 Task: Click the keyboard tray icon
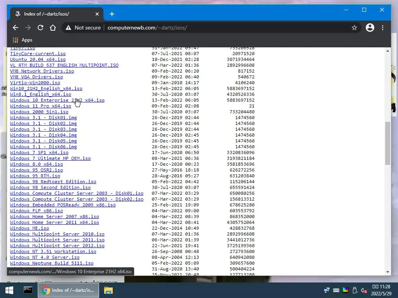point(336,290)
